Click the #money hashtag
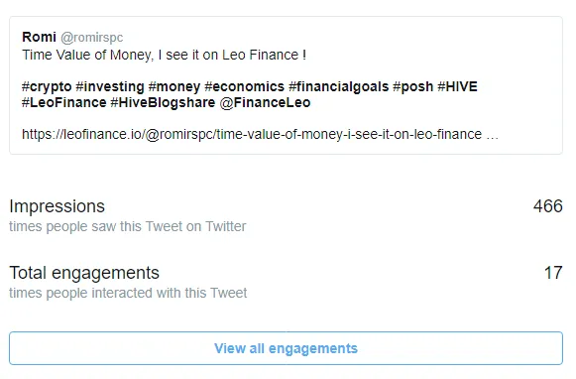 tap(174, 86)
